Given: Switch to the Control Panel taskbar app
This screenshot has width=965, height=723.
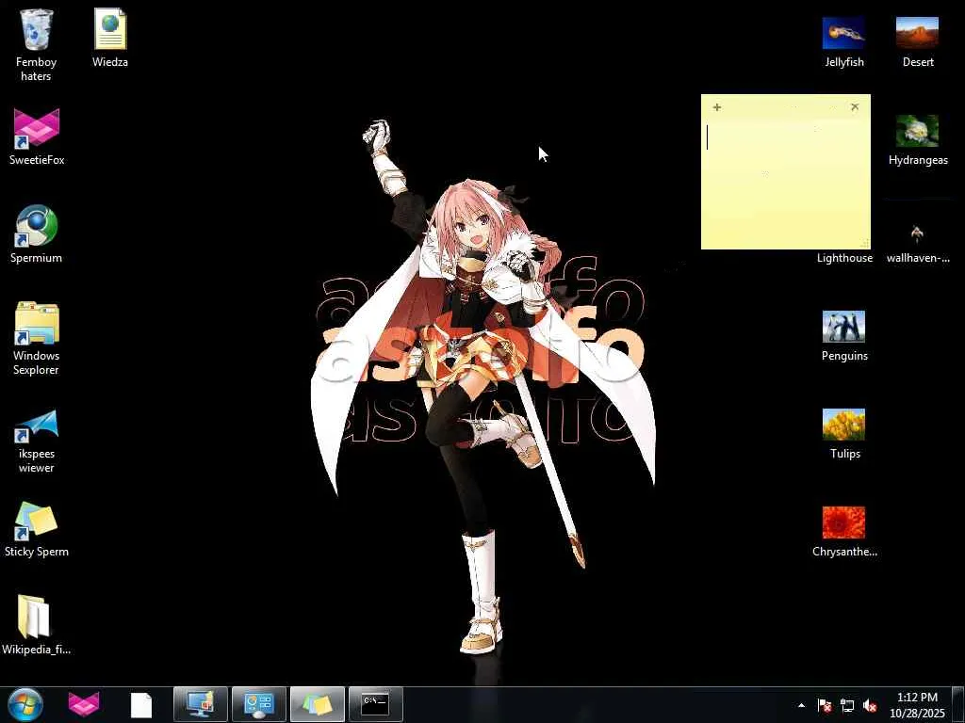Looking at the screenshot, I should pyautogui.click(x=259, y=704).
